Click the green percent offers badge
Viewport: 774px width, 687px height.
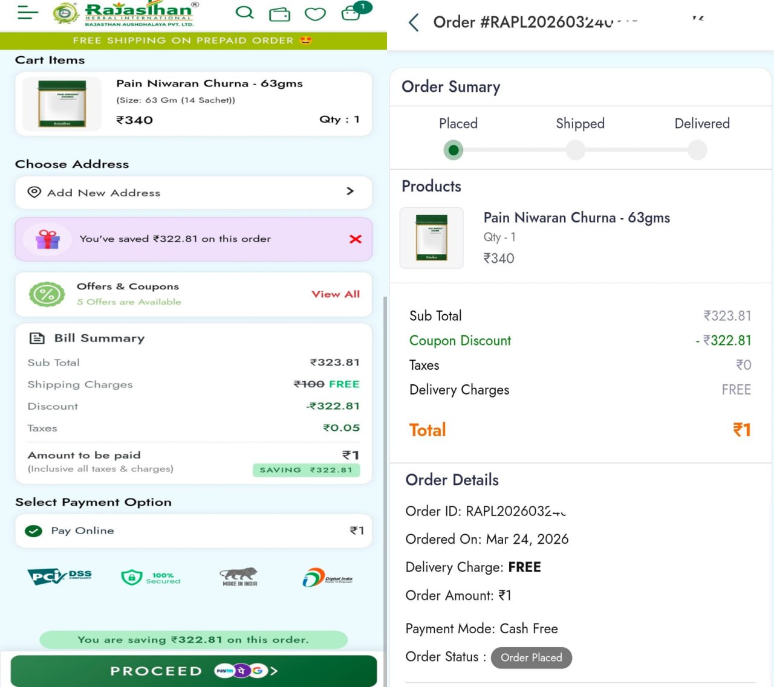(47, 294)
